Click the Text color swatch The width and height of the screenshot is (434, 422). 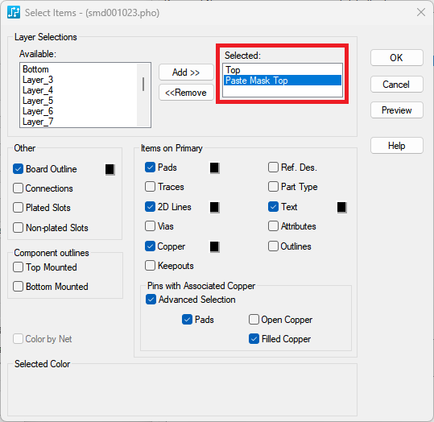coord(341,207)
